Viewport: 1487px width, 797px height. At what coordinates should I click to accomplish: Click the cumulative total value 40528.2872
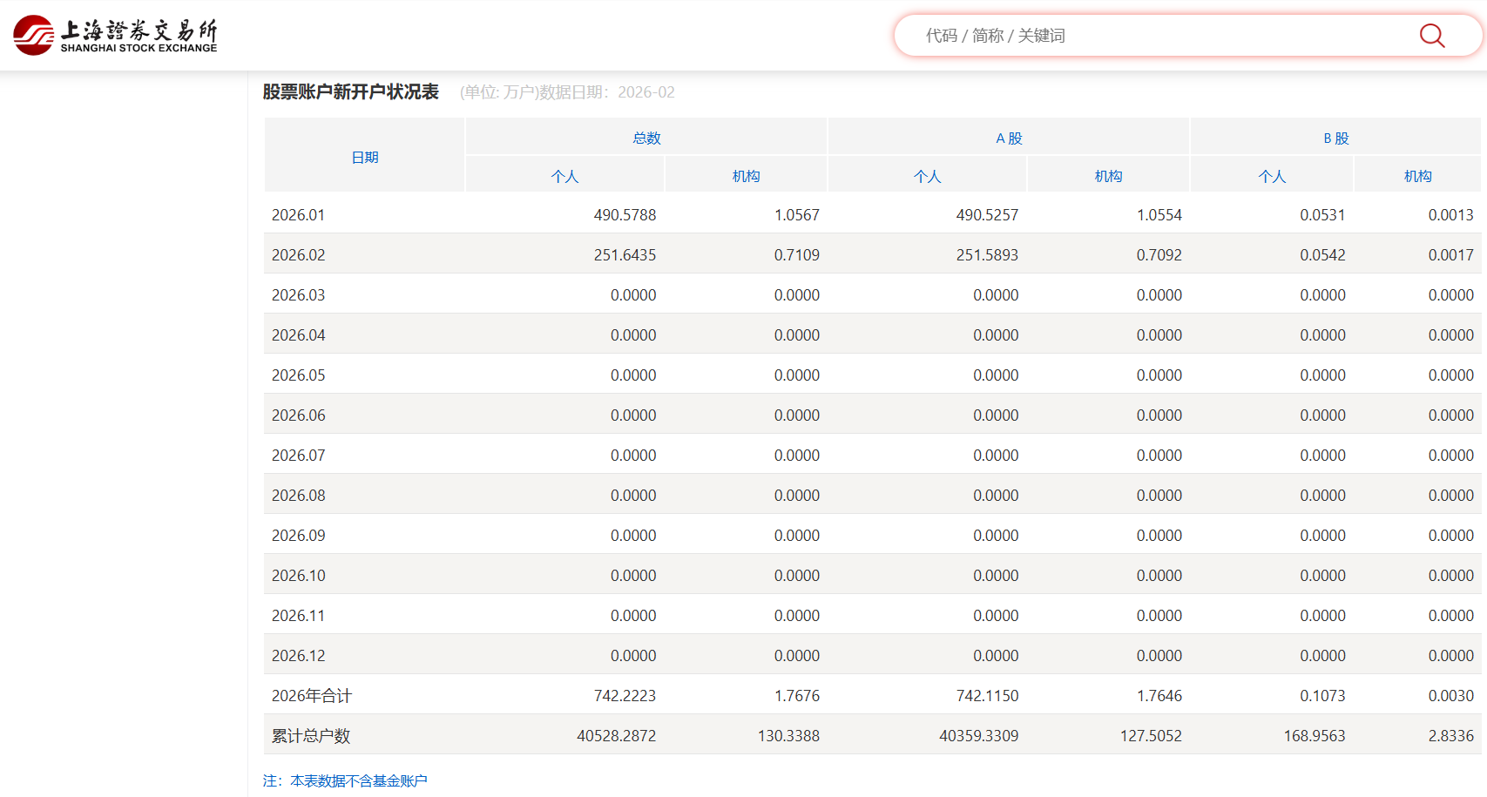click(616, 736)
